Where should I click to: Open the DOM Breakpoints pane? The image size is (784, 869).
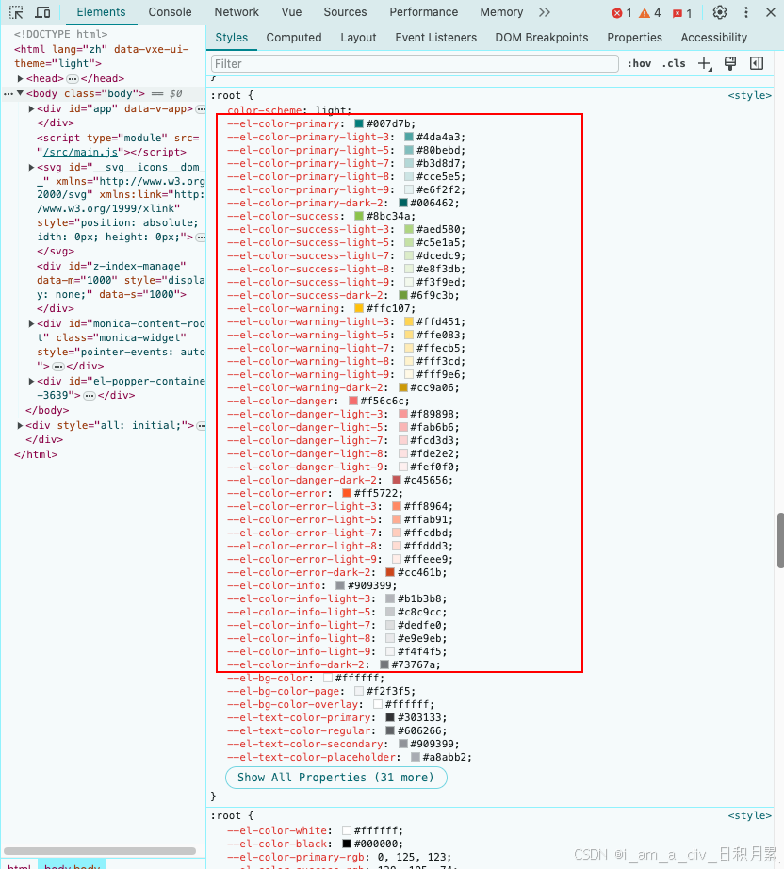(542, 38)
